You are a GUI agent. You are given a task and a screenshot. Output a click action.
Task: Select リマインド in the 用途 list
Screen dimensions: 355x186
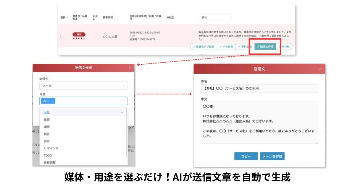[x=83, y=148]
